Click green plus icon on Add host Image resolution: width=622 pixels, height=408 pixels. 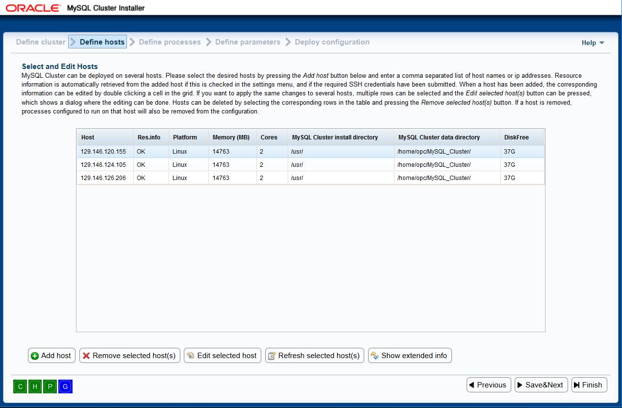(x=35, y=356)
